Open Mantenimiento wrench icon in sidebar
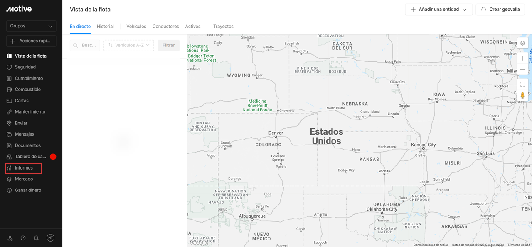 10,112
